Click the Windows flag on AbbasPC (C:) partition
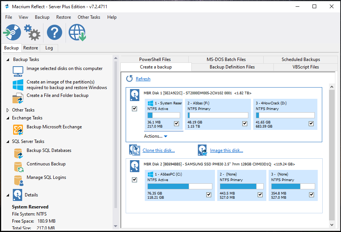The height and width of the screenshot is (232, 341). tap(150, 174)
